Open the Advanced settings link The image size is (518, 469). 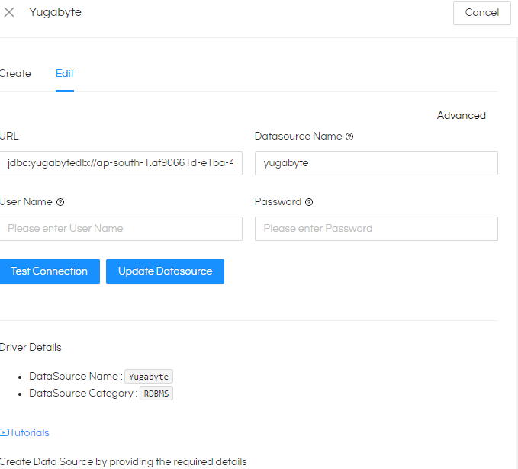click(462, 116)
